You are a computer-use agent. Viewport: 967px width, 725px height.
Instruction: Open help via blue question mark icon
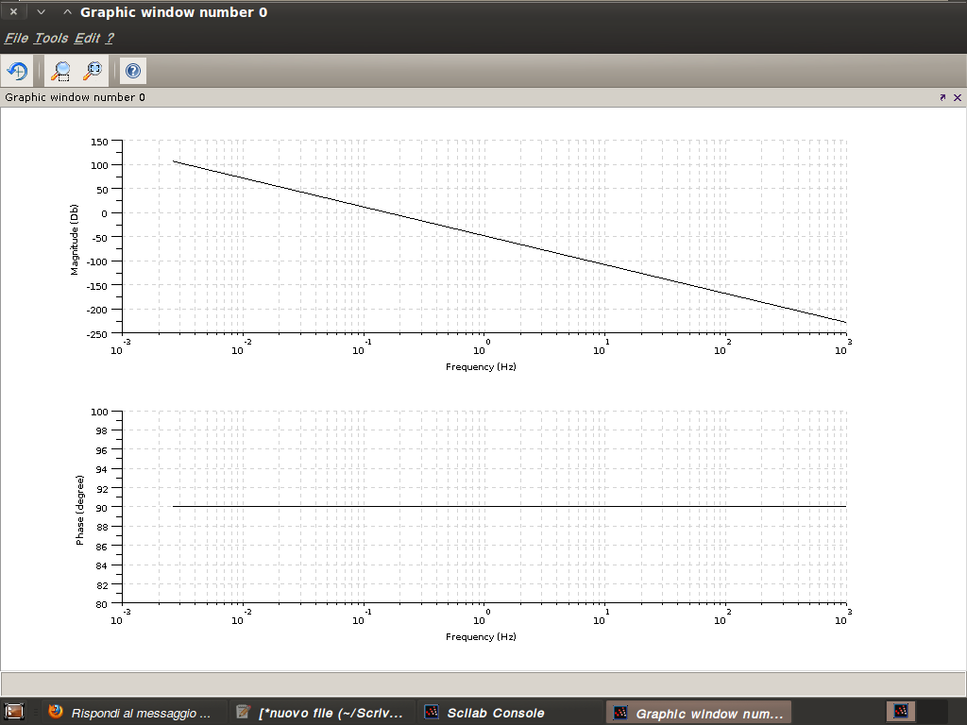(x=133, y=71)
